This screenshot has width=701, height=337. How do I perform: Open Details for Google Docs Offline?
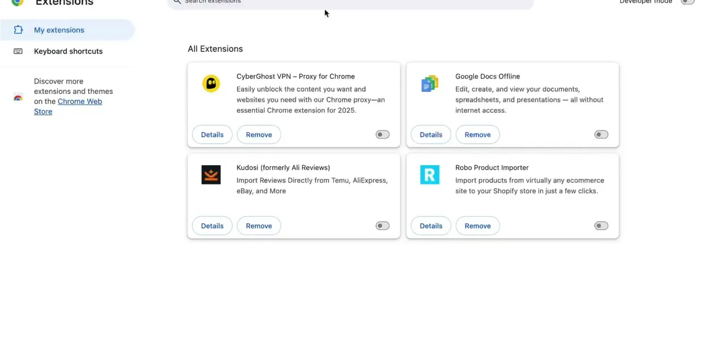point(431,135)
